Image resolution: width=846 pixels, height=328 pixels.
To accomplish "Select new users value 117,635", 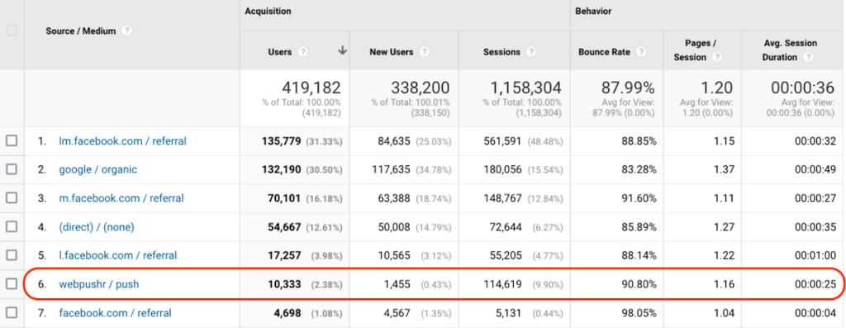I will (x=392, y=170).
